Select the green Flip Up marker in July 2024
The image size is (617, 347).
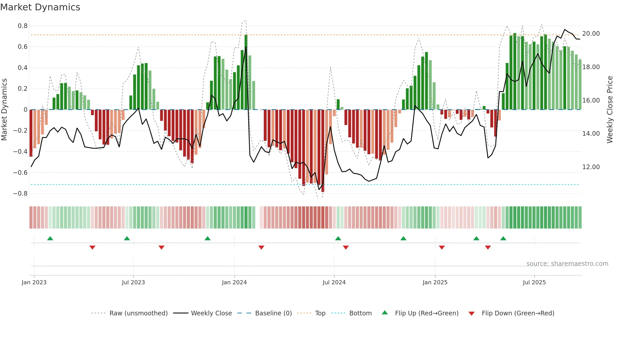click(x=338, y=239)
